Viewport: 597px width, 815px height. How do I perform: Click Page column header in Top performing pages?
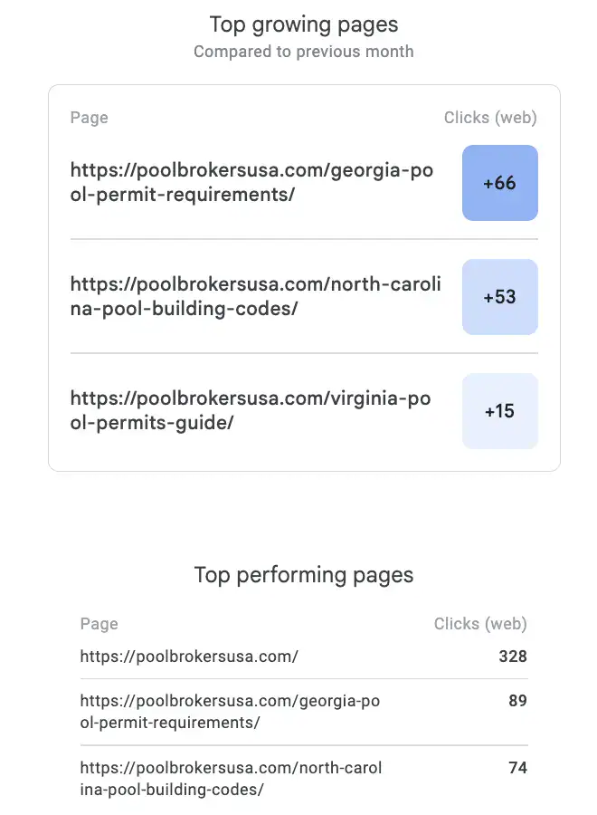click(99, 624)
